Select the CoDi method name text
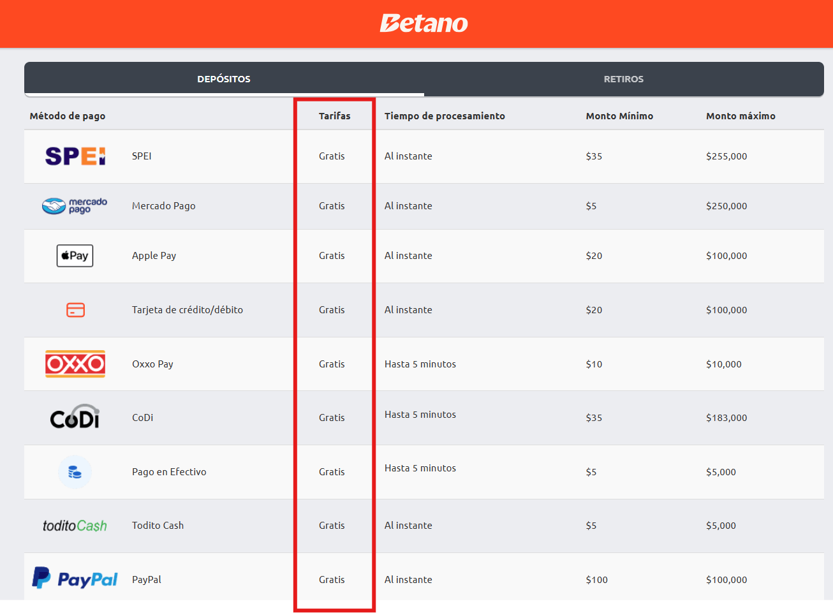Image resolution: width=833 pixels, height=613 pixels. tap(142, 418)
